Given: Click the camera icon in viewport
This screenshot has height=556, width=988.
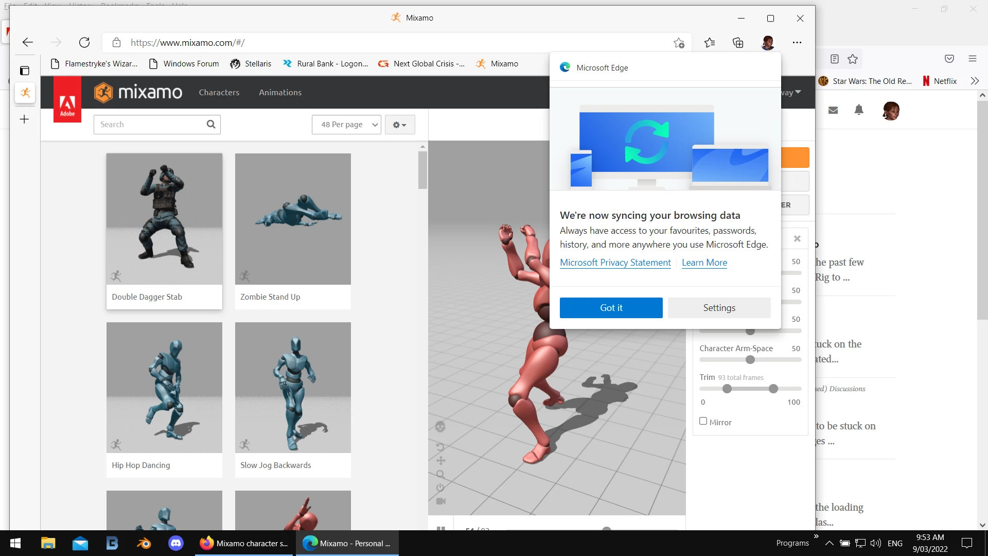Looking at the screenshot, I should click(441, 501).
